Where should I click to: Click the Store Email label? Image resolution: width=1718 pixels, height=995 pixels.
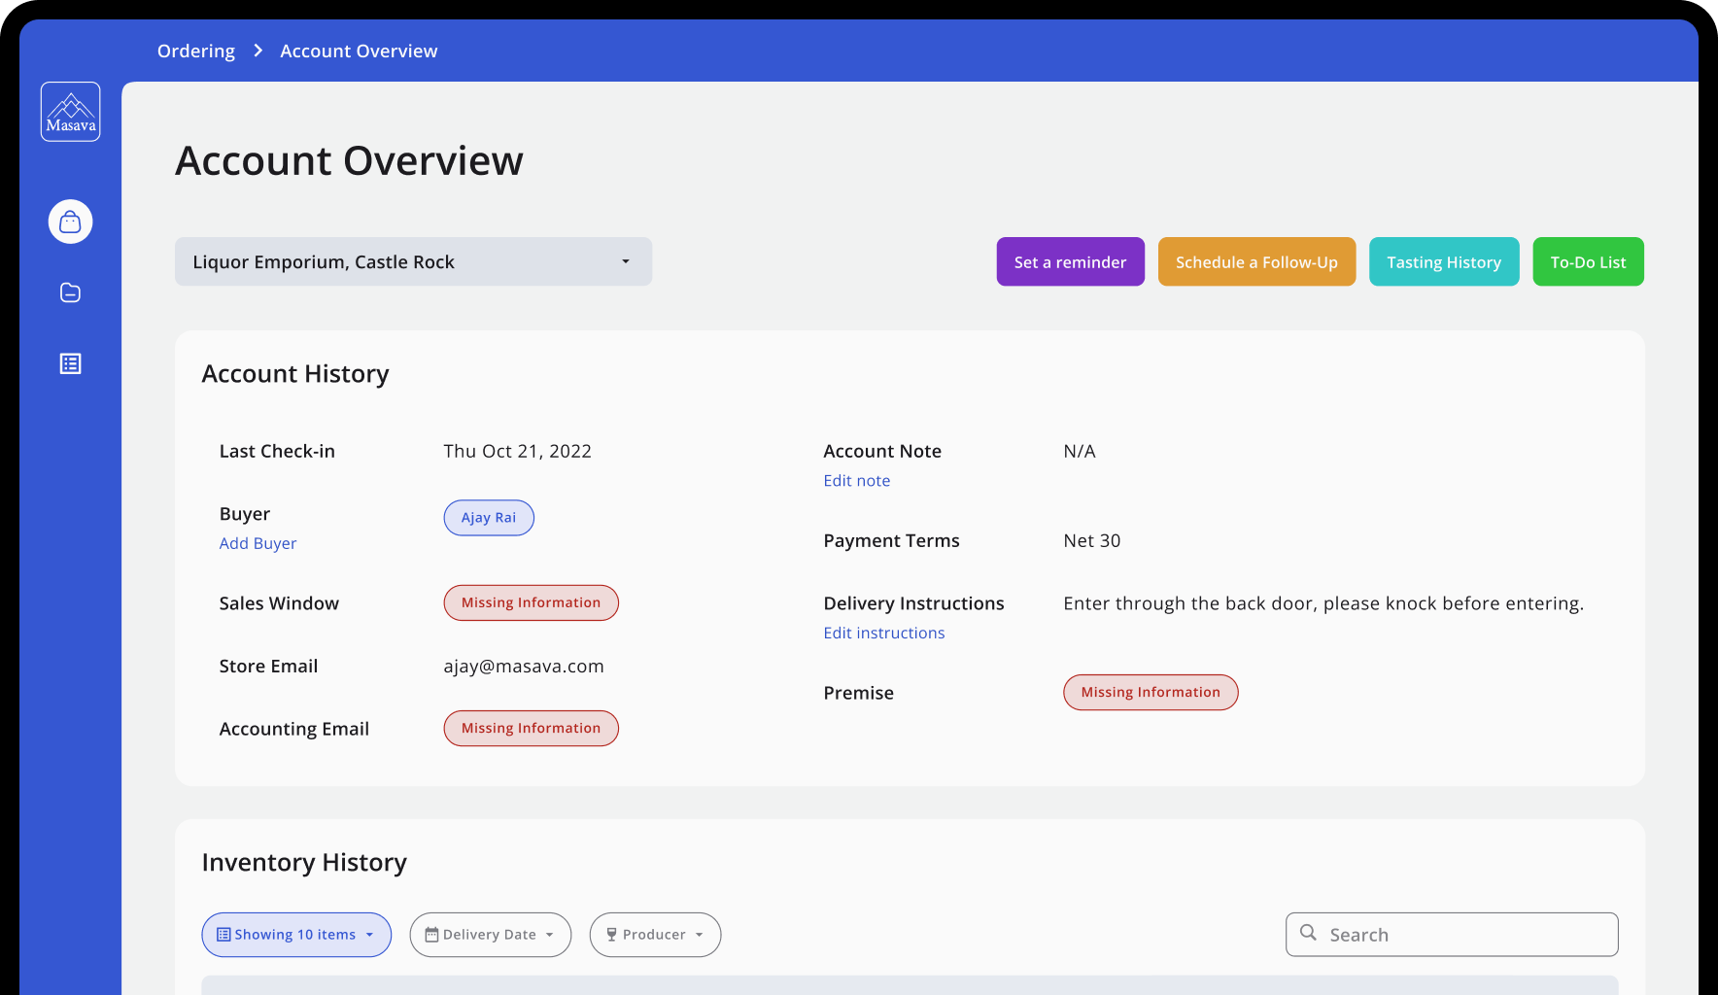click(268, 666)
